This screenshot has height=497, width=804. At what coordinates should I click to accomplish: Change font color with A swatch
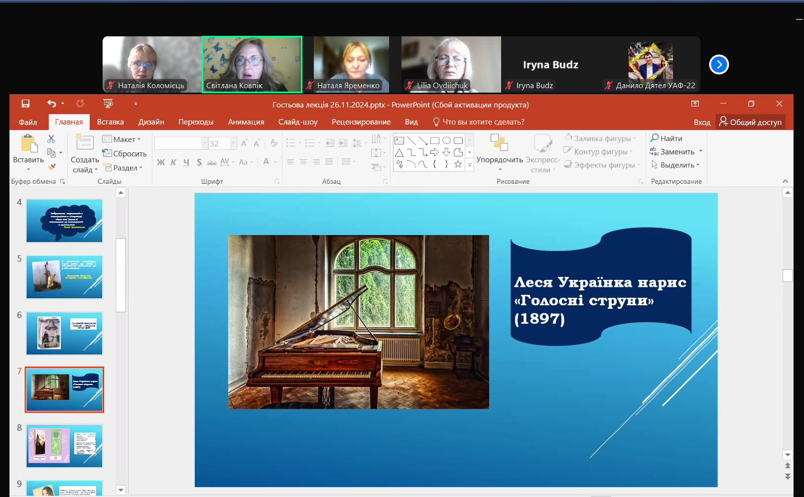(x=267, y=162)
